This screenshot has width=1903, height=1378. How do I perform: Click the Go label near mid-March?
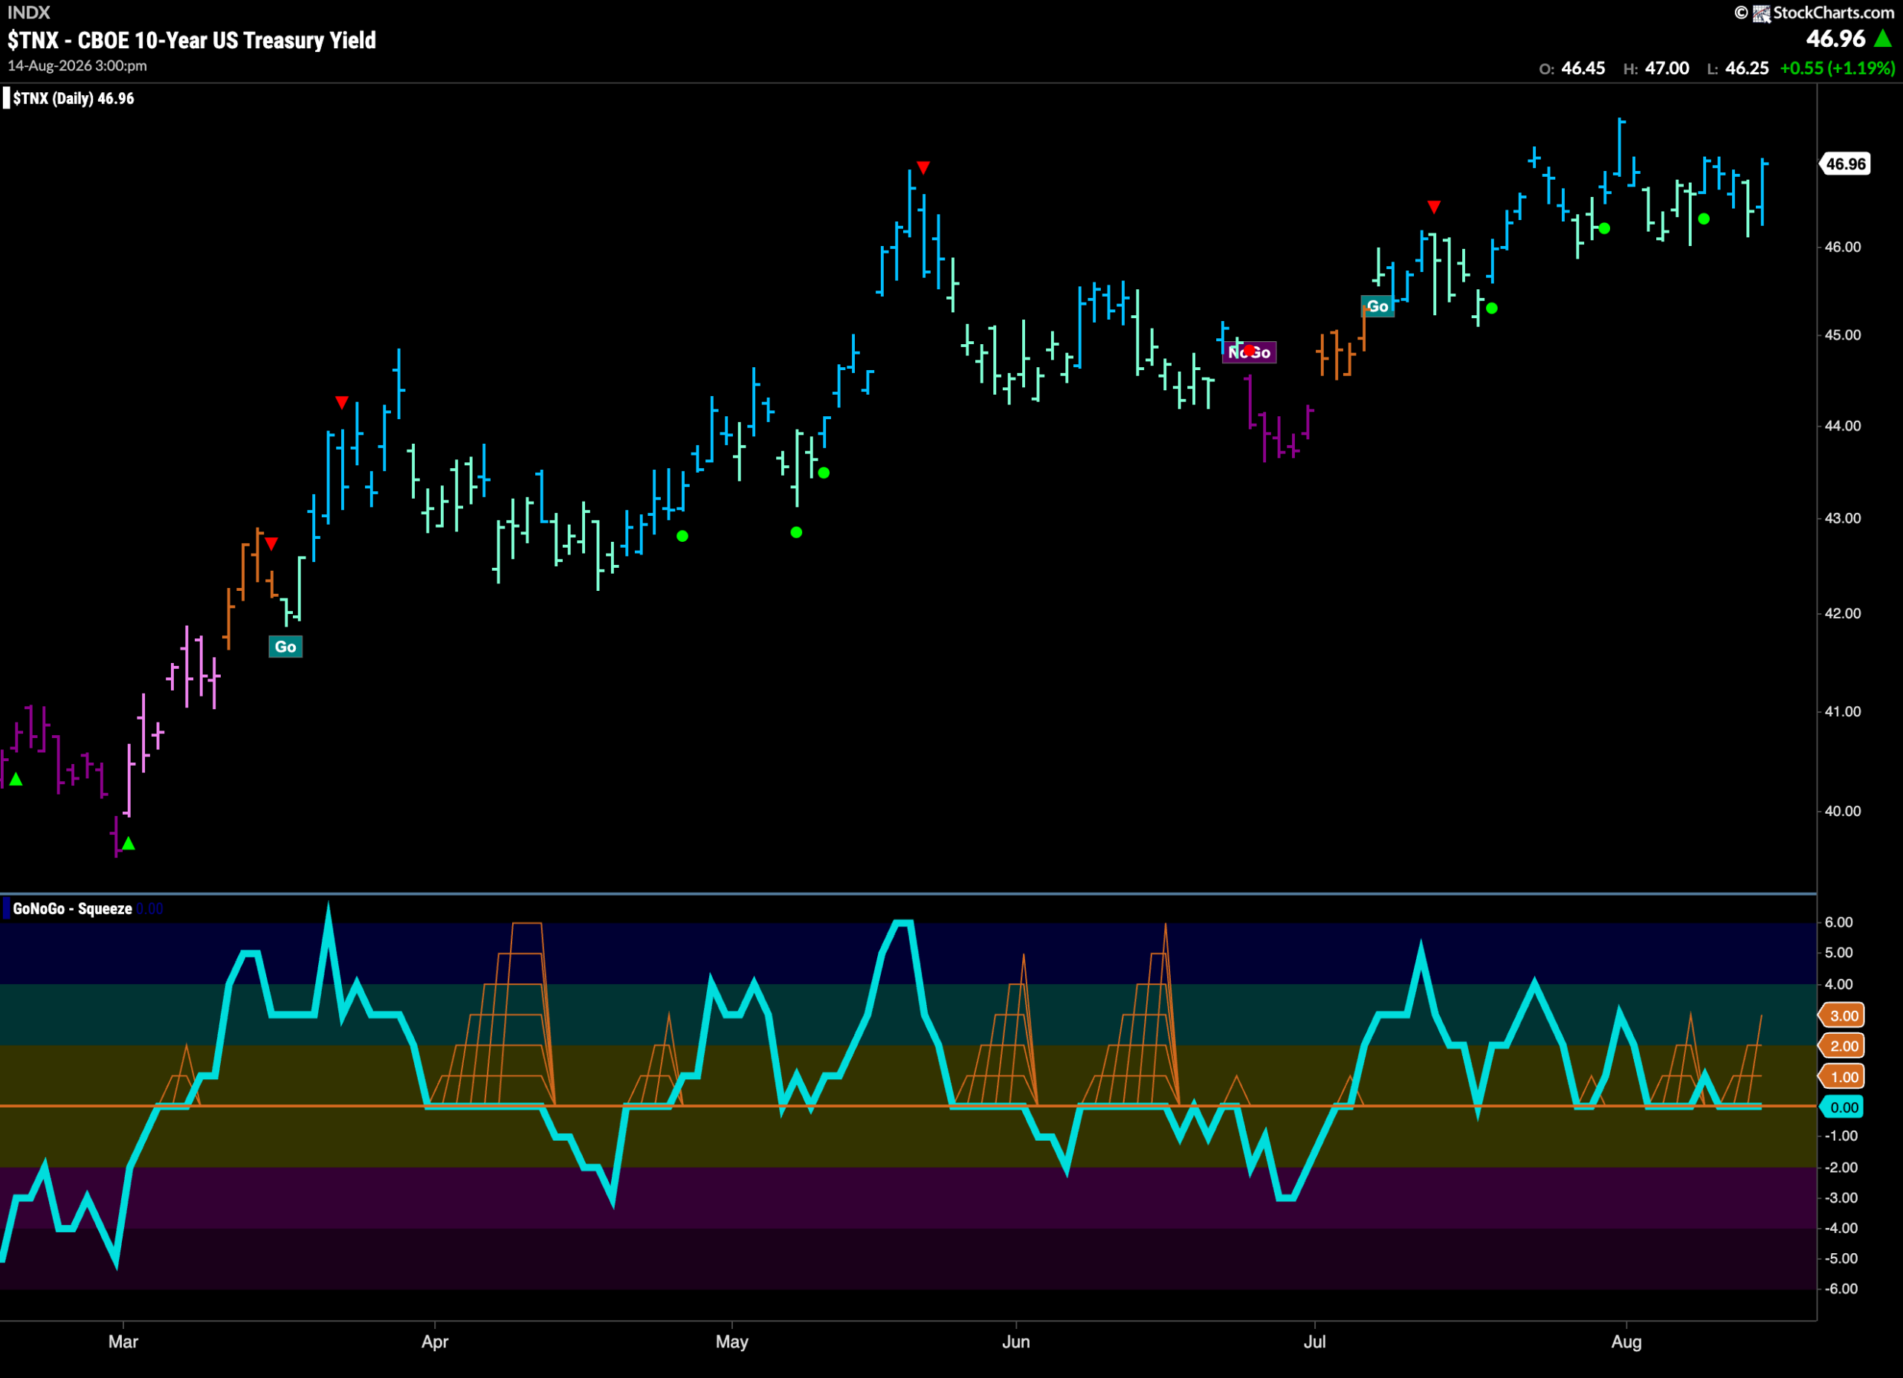pyautogui.click(x=285, y=647)
